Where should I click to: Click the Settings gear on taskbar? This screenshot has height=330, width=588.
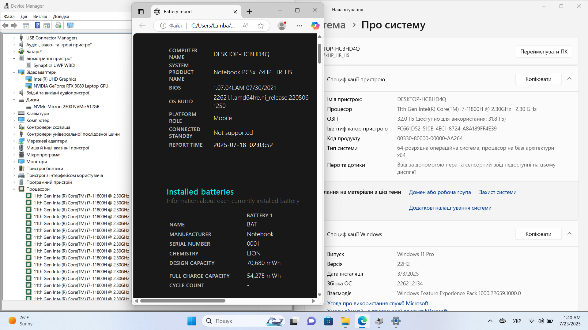[396, 321]
